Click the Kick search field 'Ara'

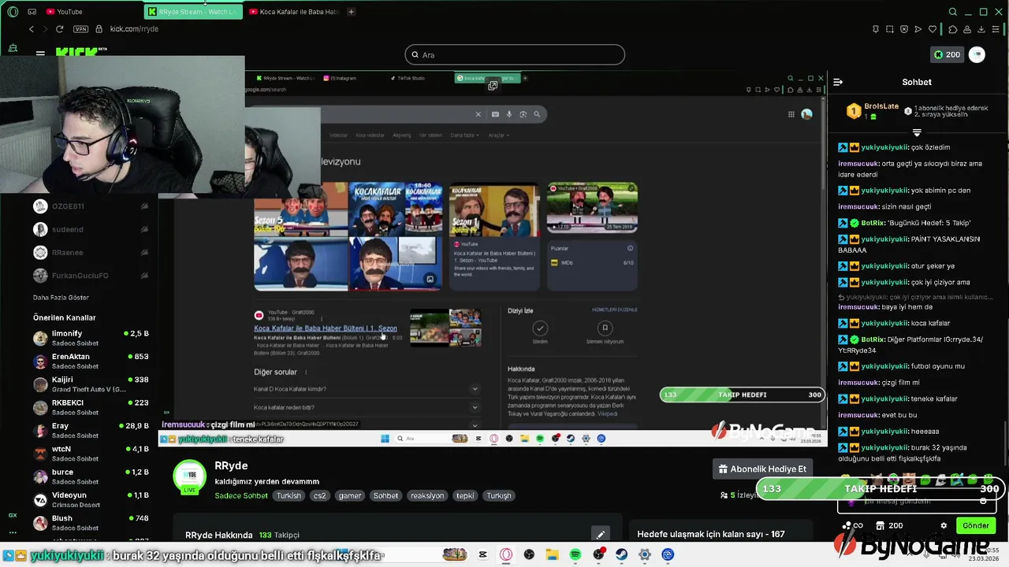515,54
